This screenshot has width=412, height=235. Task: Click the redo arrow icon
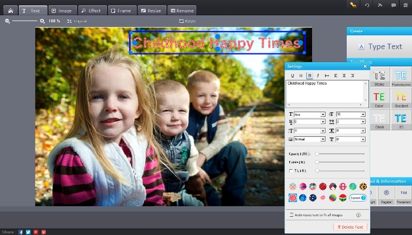point(380,5)
